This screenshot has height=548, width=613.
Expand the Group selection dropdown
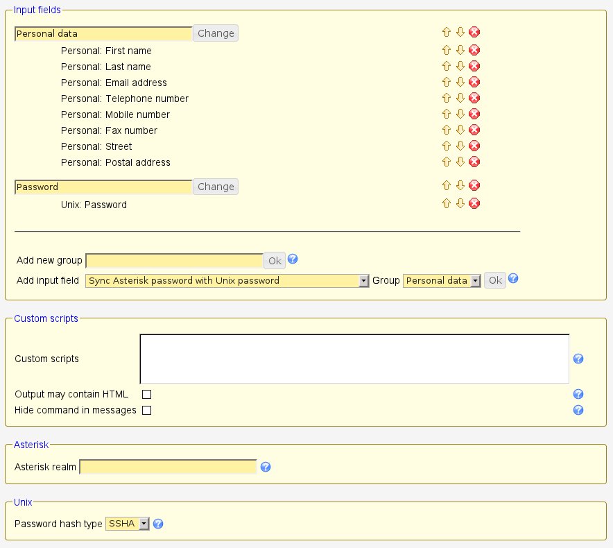(x=442, y=280)
